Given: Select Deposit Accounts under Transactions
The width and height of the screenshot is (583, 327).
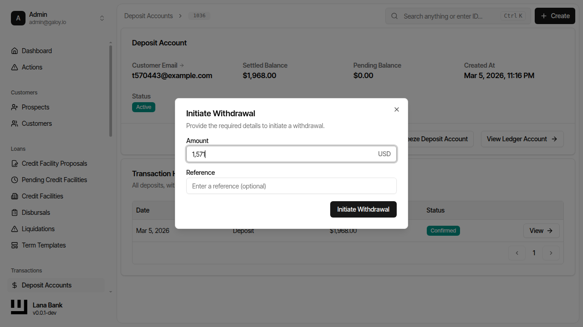Looking at the screenshot, I should pyautogui.click(x=46, y=285).
